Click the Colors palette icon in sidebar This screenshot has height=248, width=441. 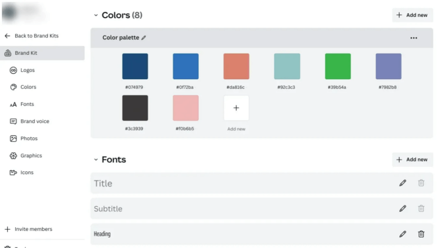pyautogui.click(x=13, y=87)
